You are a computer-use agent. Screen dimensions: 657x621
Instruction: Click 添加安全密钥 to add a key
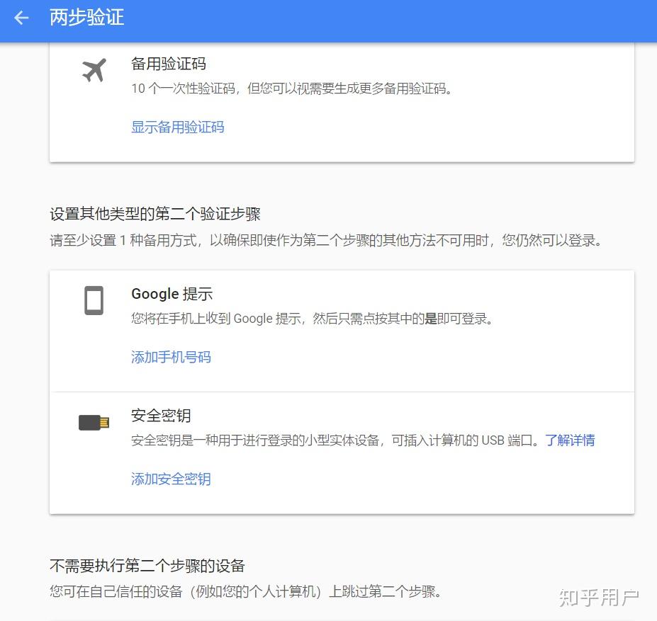click(x=171, y=479)
